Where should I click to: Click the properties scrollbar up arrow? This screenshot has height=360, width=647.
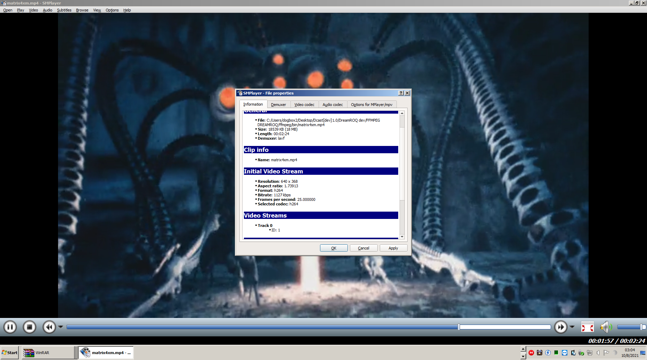[x=402, y=113]
